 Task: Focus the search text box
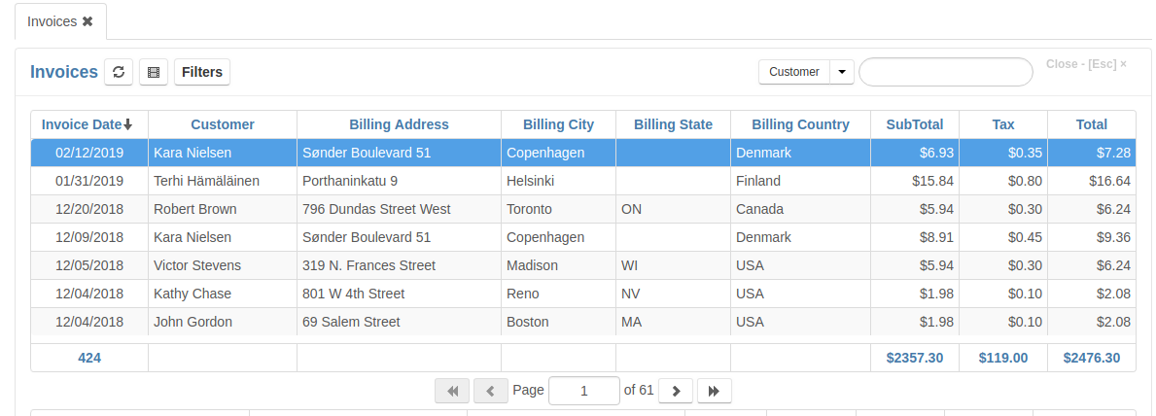click(946, 72)
